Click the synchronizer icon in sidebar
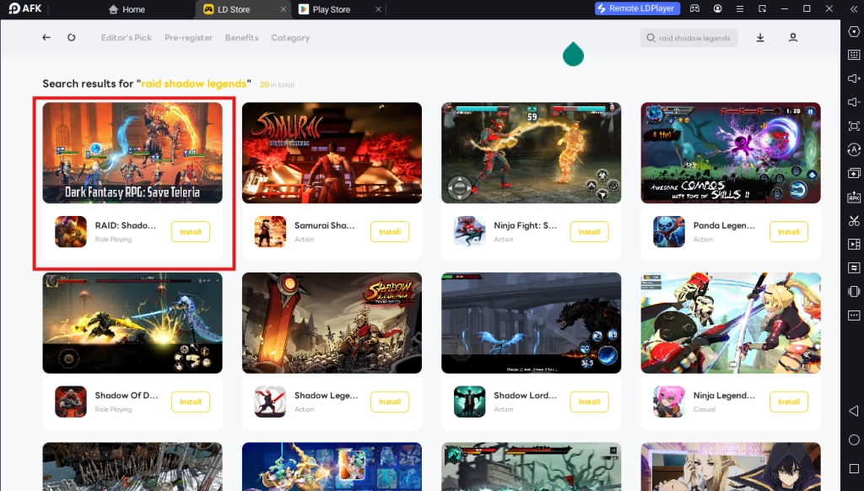 point(854,267)
